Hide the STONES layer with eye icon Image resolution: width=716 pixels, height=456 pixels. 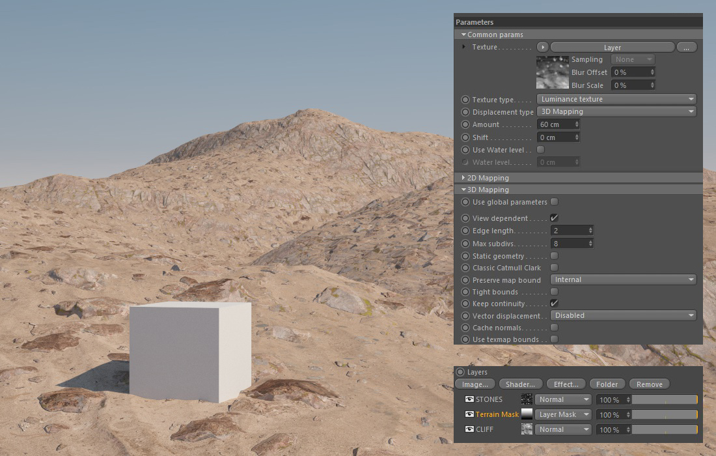(x=469, y=399)
